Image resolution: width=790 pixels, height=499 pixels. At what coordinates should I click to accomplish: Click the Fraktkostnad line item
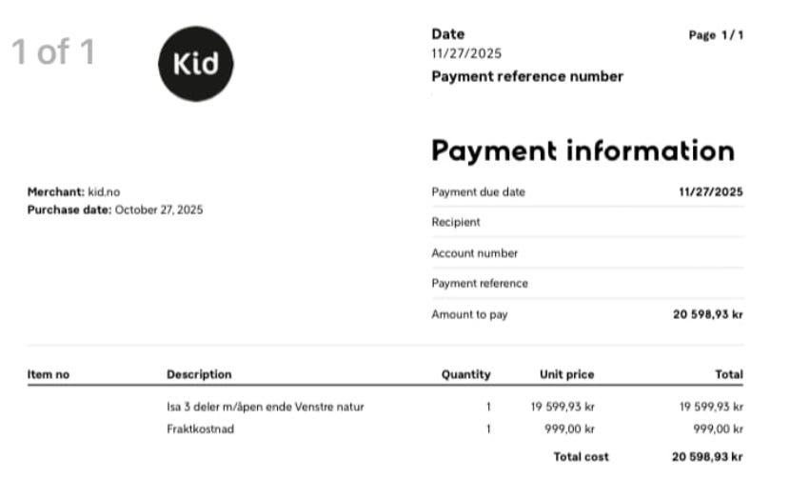point(200,429)
